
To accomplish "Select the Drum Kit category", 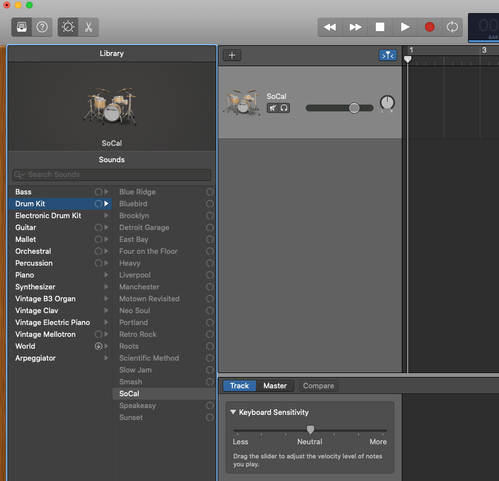I will [60, 203].
